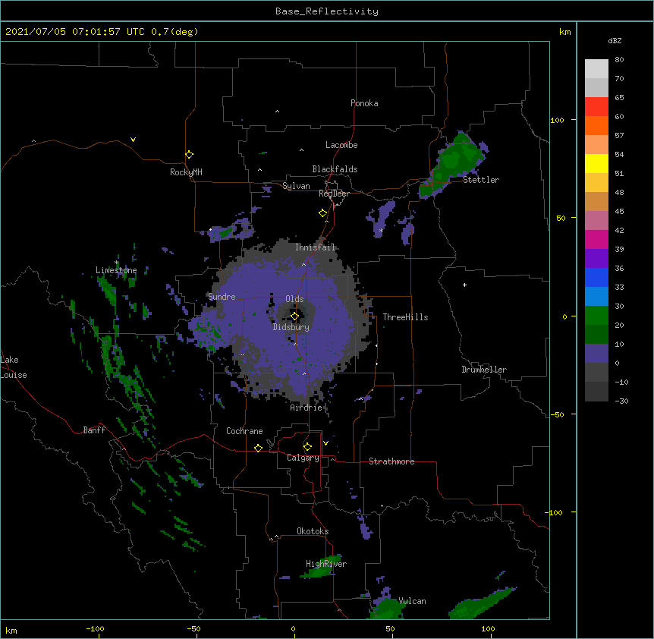The image size is (654, 639).
Task: Click the yellow diamond marker directly above Calgary label
Action: 307,447
